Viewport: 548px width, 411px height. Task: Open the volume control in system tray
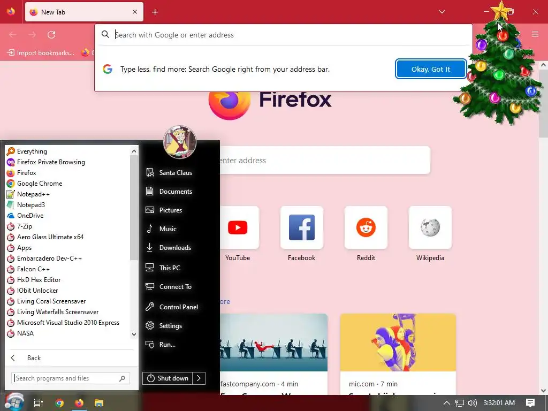click(x=472, y=403)
